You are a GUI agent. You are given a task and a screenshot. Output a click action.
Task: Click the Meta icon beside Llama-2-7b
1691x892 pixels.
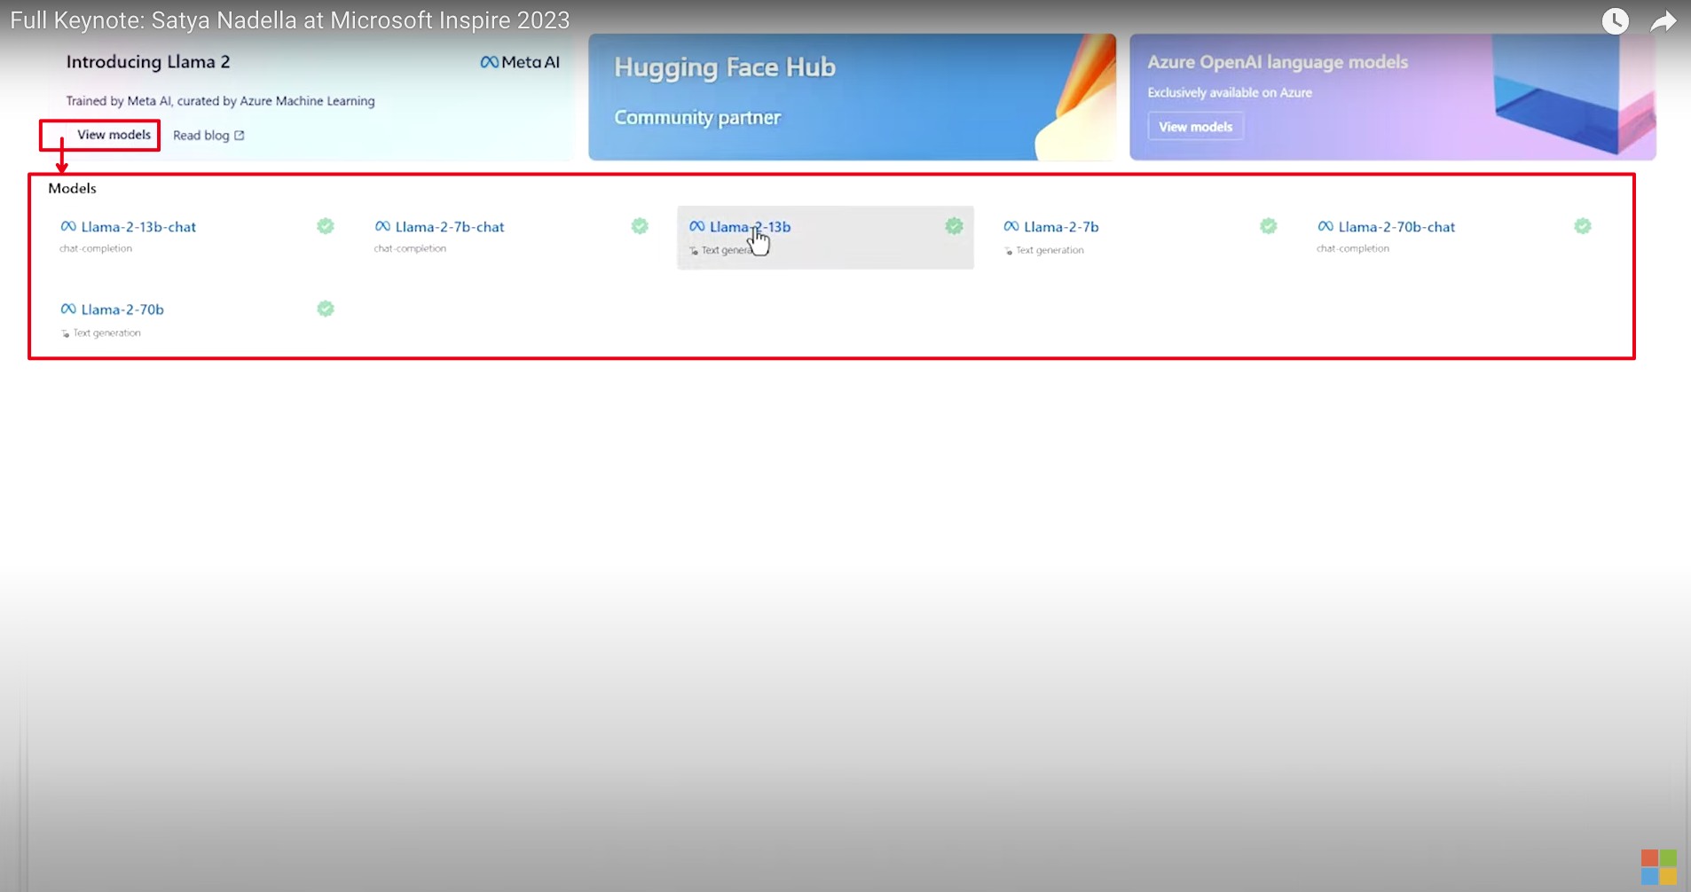1011,227
